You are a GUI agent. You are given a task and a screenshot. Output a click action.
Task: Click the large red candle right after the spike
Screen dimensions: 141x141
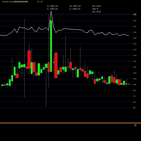(56, 65)
